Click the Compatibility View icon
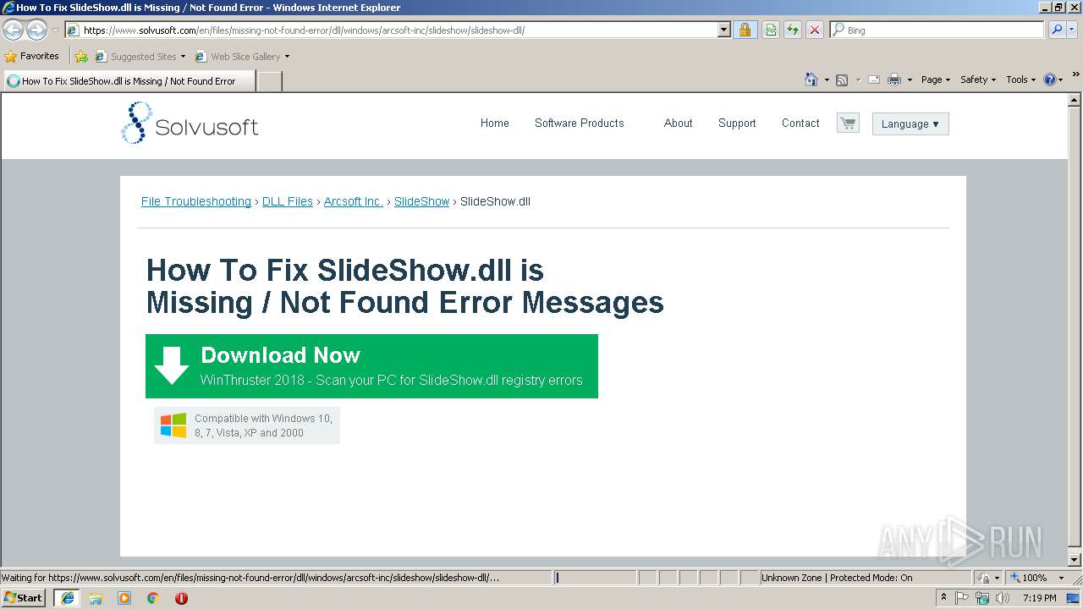 771,30
